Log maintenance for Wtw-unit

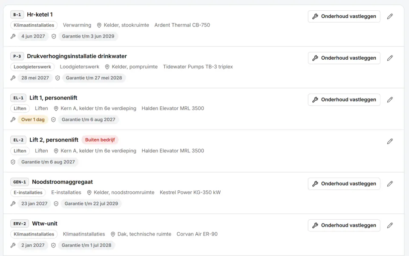pos(344,225)
